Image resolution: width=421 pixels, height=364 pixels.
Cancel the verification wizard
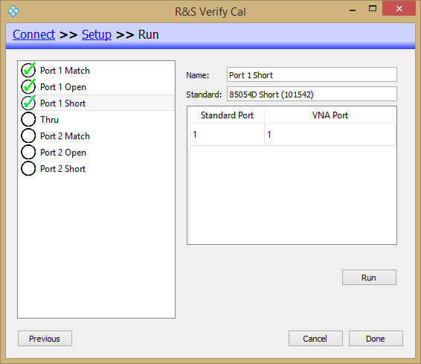click(x=315, y=338)
